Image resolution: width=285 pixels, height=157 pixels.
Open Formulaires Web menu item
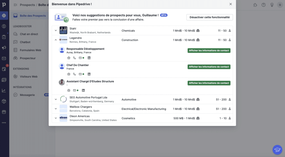(30, 50)
